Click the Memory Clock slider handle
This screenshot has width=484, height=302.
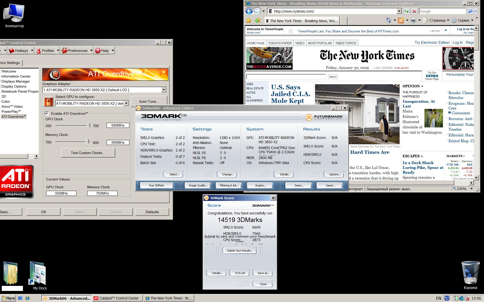tap(87, 142)
